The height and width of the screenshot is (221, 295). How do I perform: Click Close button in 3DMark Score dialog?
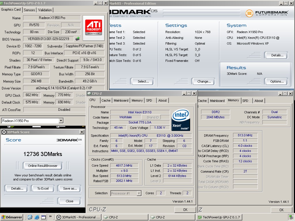[69, 201]
